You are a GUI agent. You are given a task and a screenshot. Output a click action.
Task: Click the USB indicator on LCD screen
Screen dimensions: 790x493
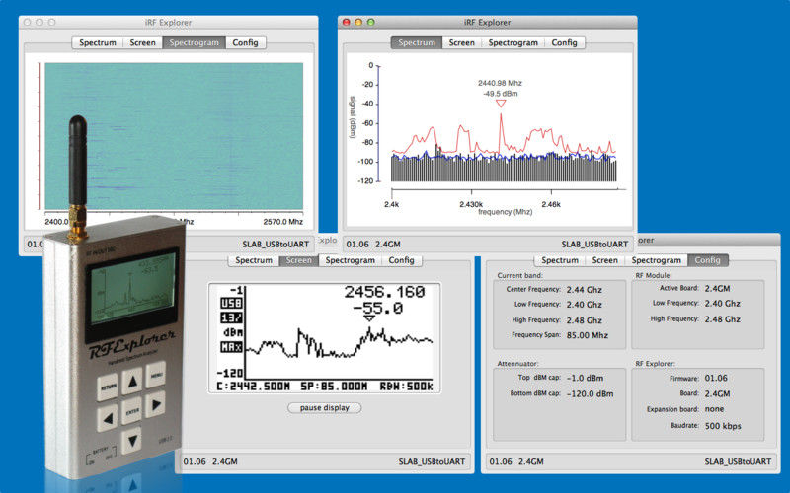[x=231, y=303]
